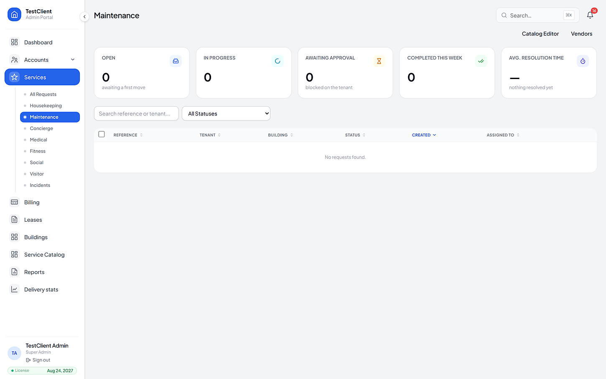The width and height of the screenshot is (606, 379).
Task: Go to Leases page
Action: [42, 220]
